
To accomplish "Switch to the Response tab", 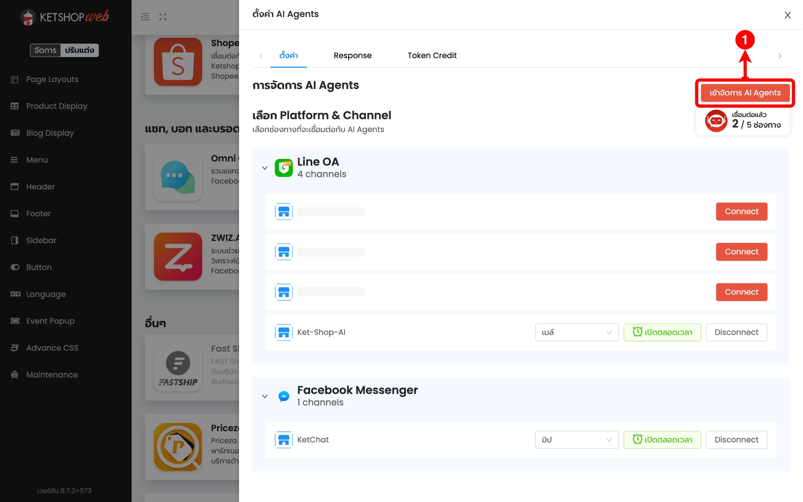I will [x=352, y=55].
